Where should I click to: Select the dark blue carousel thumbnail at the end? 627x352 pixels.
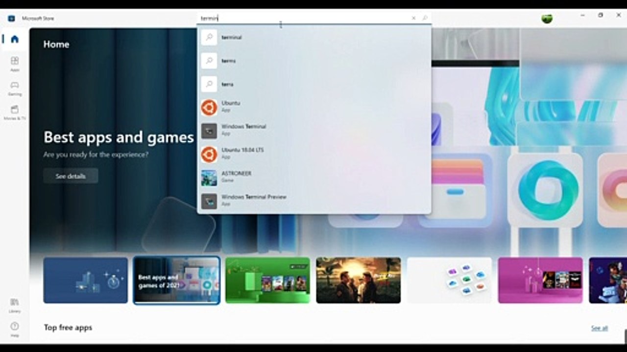[x=608, y=281]
